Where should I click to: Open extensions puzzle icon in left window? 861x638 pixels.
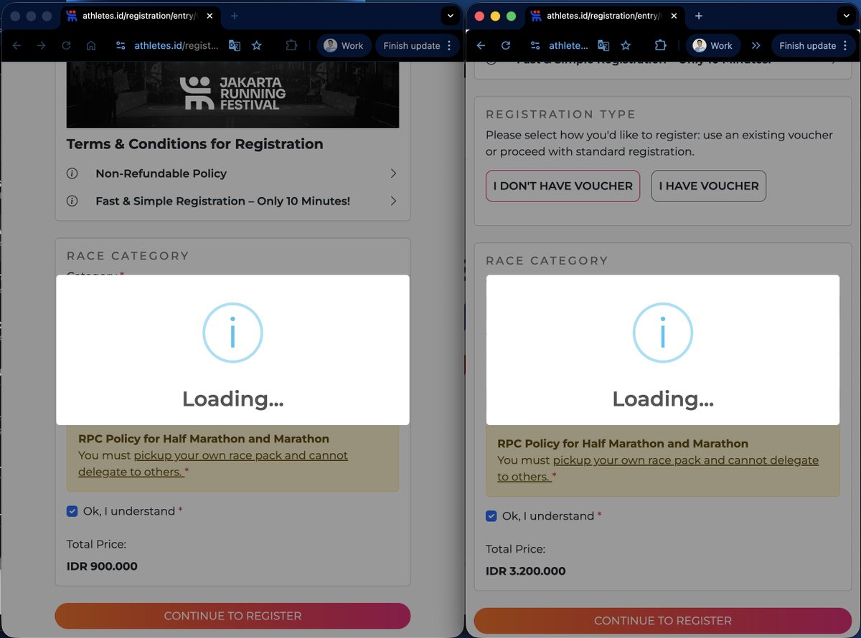291,45
